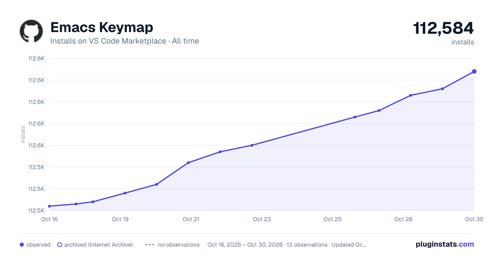Click the pluginstats.com link
The image size is (494, 259).
click(x=445, y=244)
